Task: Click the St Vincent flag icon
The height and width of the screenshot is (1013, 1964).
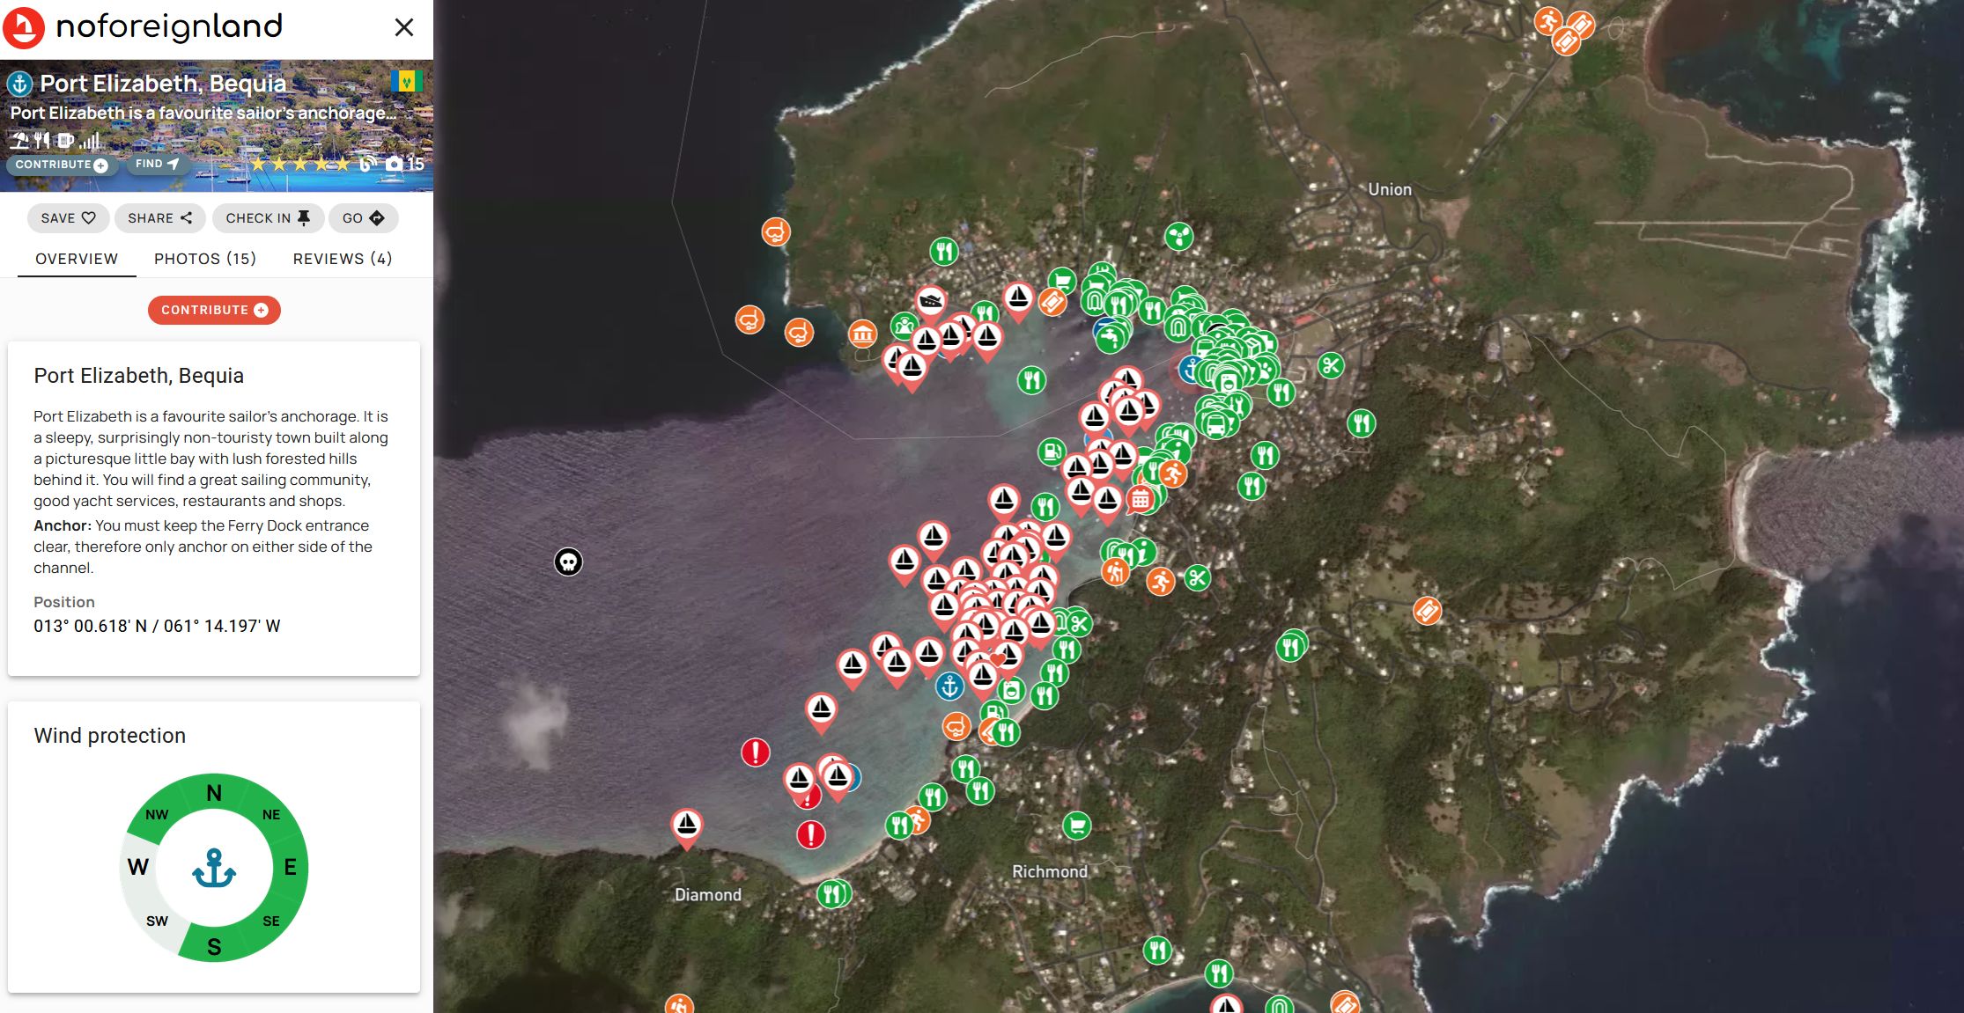Action: (407, 82)
